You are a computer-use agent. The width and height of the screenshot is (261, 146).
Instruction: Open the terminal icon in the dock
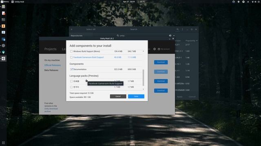[3, 19]
